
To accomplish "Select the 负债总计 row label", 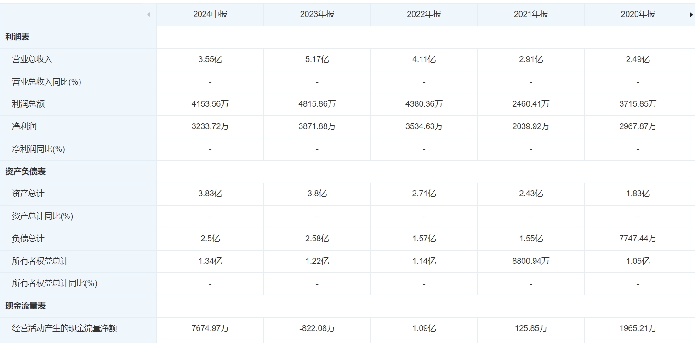I will tap(28, 239).
